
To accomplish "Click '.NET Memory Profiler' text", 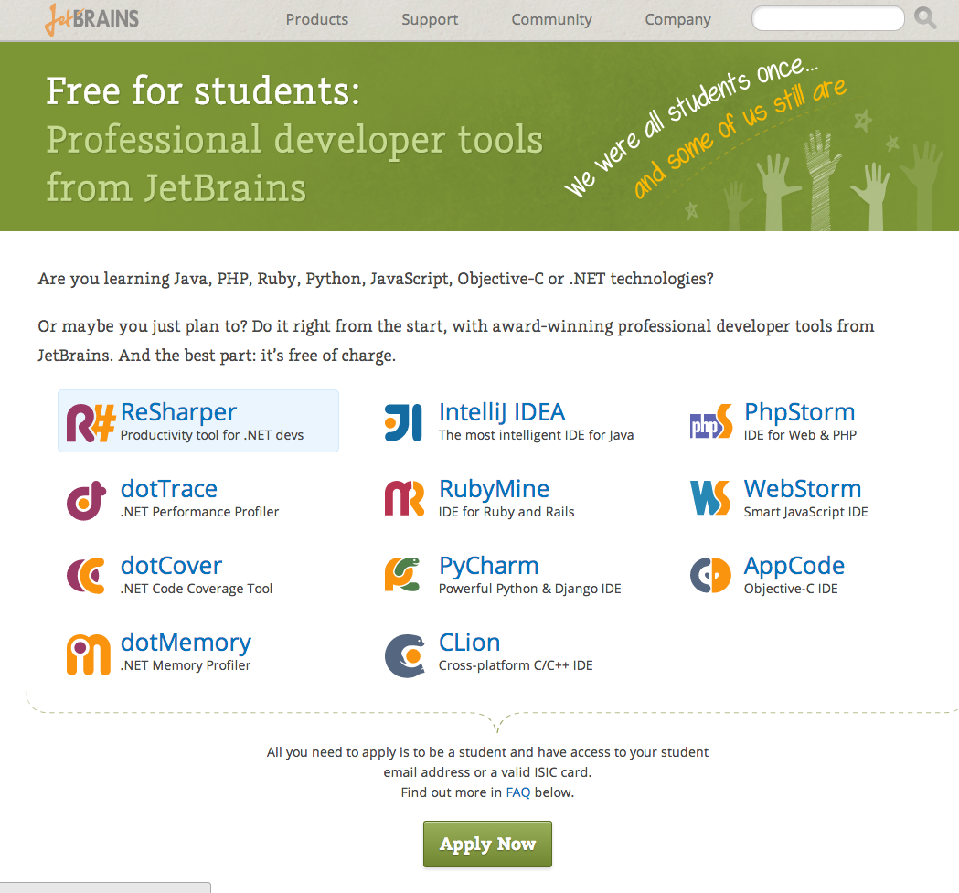I will coord(186,665).
